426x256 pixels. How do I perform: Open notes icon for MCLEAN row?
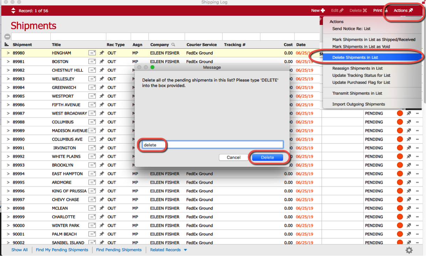pyautogui.click(x=92, y=208)
